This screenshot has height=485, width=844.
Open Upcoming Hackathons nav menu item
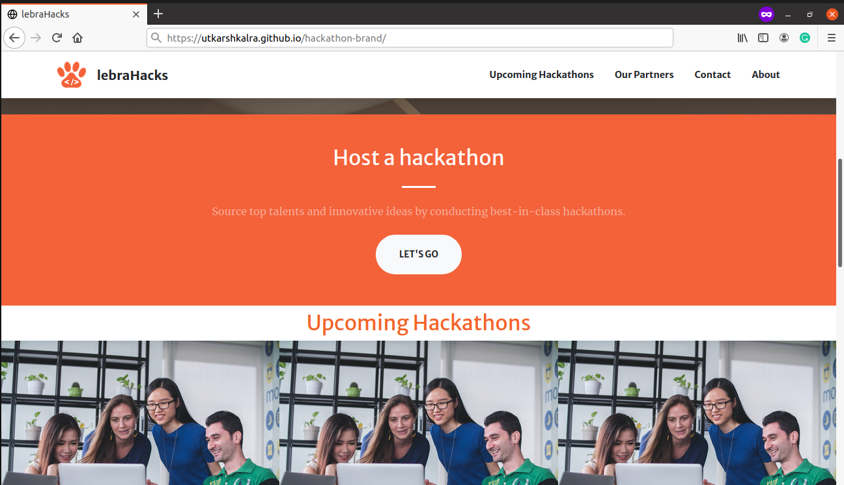click(x=542, y=75)
